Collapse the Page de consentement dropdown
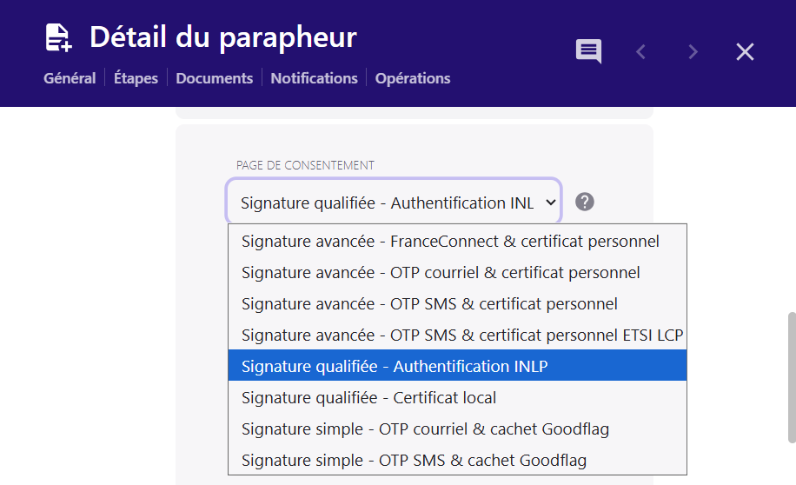Image resolution: width=796 pixels, height=485 pixels. 394,203
